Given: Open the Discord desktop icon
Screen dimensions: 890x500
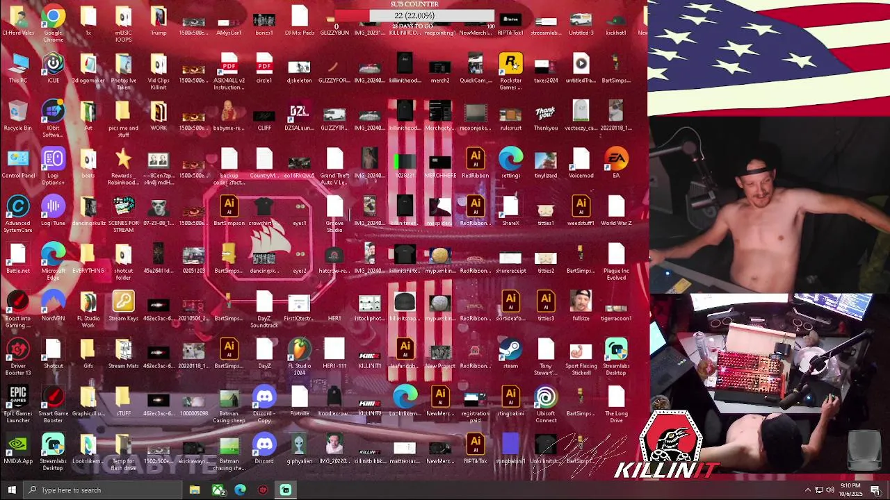Looking at the screenshot, I should tap(264, 444).
